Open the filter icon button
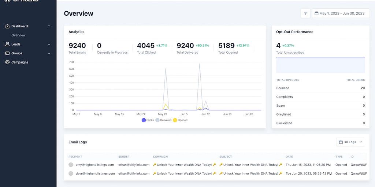Image resolution: width=375 pixels, height=187 pixels. click(x=305, y=14)
